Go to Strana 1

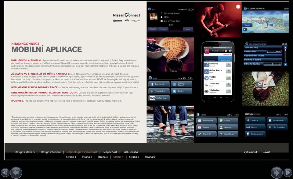[x=71, y=157]
